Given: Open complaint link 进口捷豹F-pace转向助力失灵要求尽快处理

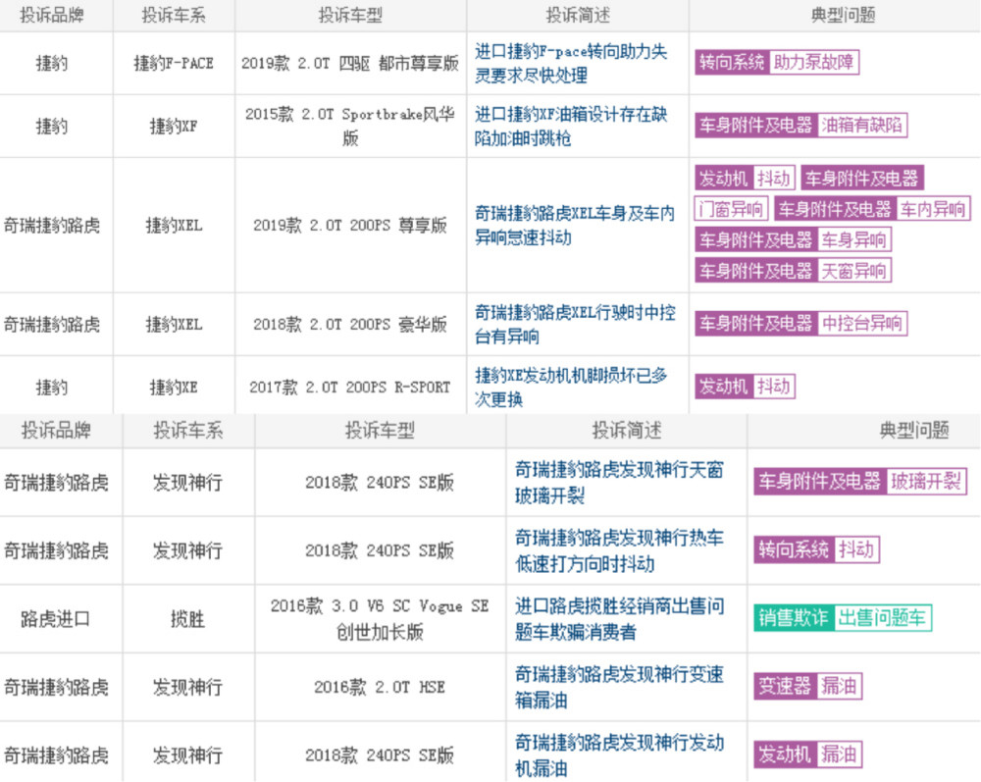Looking at the screenshot, I should click(x=571, y=63).
